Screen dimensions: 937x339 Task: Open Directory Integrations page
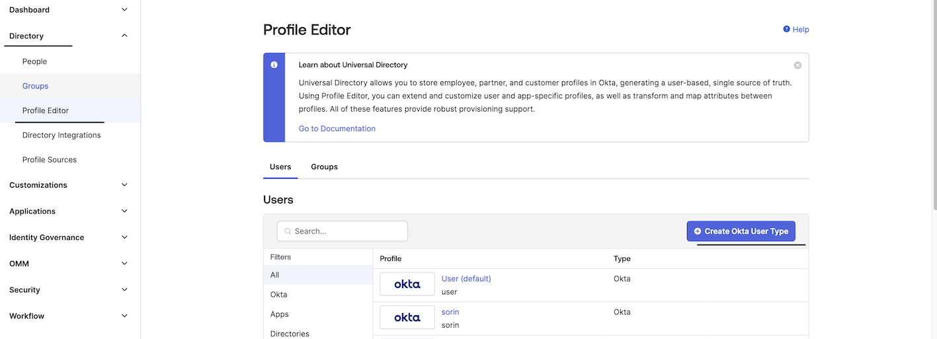[x=61, y=135]
